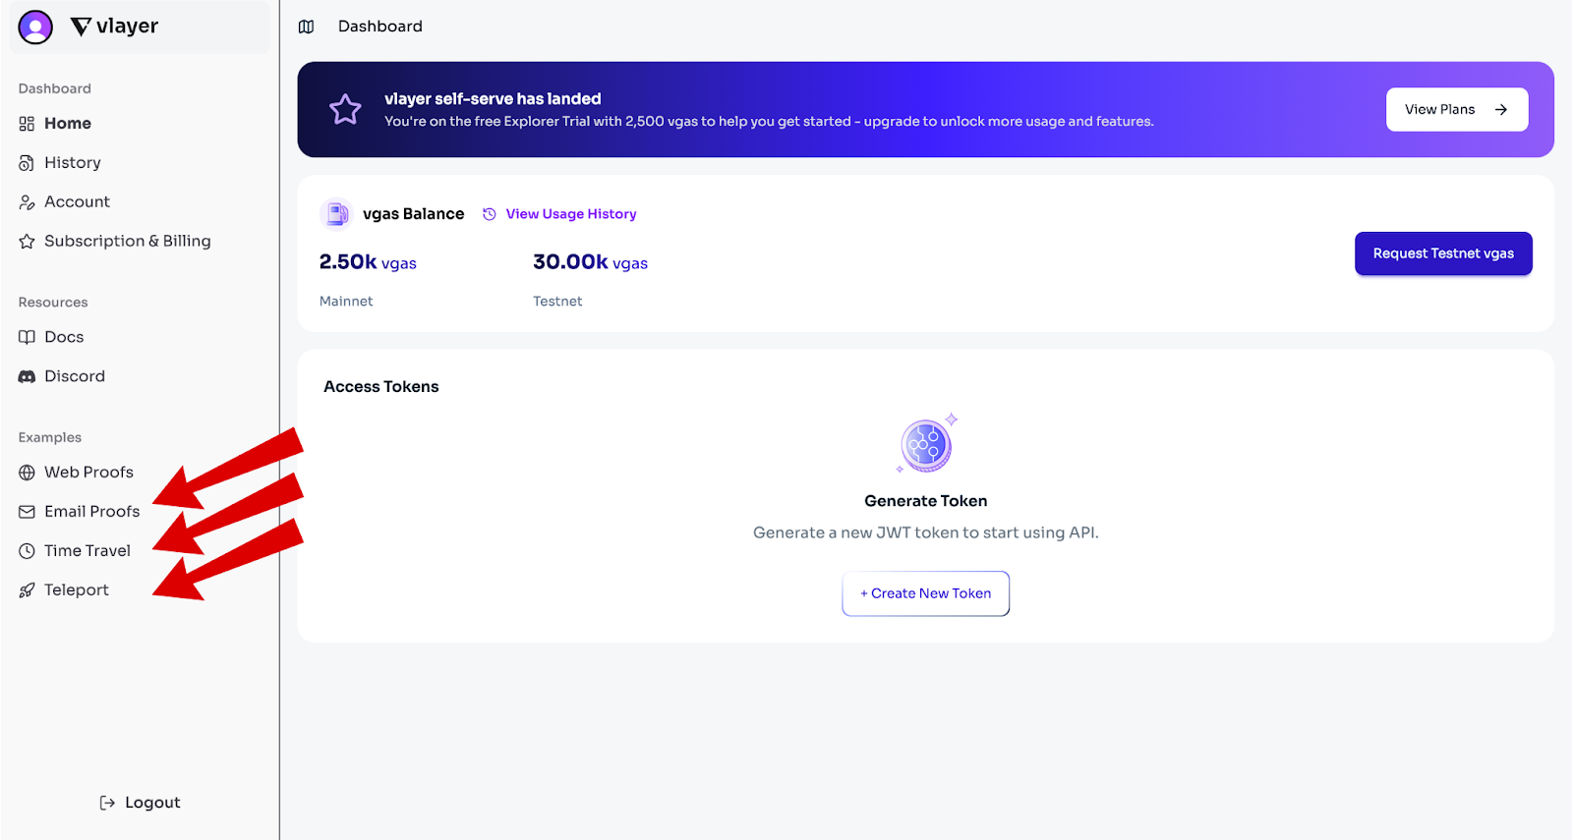Click the Logout button
The height and width of the screenshot is (840, 1573).
140,803
